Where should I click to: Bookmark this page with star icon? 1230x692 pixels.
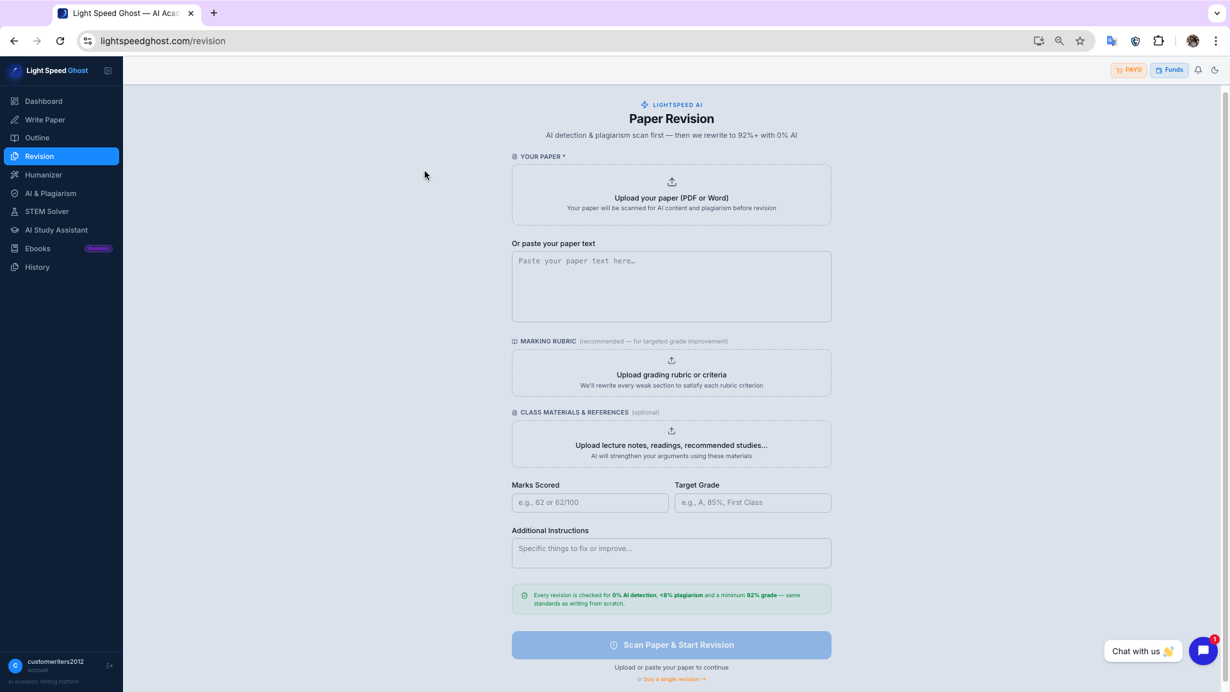(1080, 41)
